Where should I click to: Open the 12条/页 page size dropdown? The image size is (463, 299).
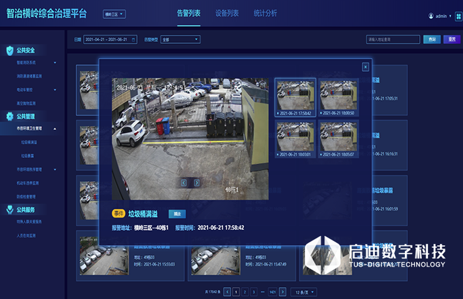(x=304, y=292)
